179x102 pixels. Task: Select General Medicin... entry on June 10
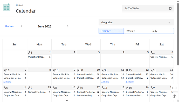88,74
